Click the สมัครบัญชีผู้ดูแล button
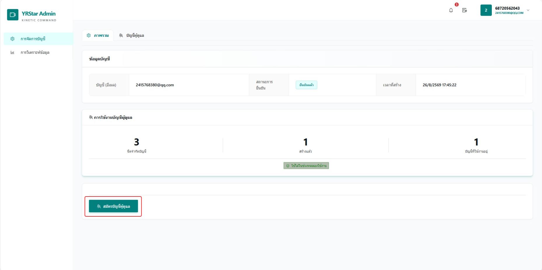The width and height of the screenshot is (542, 270). 114,206
